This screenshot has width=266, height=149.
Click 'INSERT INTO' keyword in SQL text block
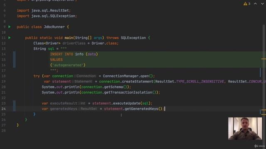pyautogui.click(x=62, y=54)
